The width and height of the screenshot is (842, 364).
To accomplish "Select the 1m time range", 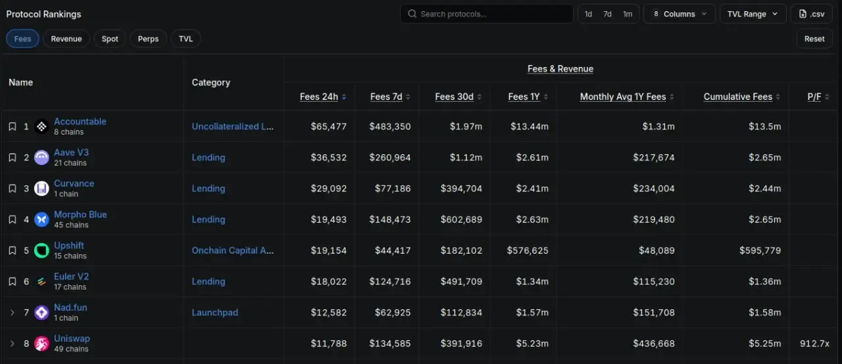I will (628, 14).
